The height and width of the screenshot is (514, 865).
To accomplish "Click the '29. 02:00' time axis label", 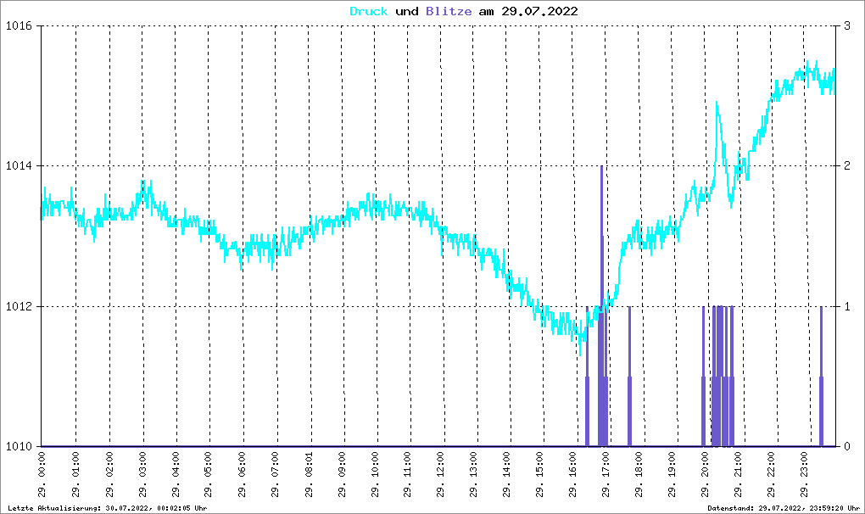I will 109,475.
